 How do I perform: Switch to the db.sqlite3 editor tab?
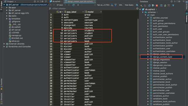[x=55, y=1]
